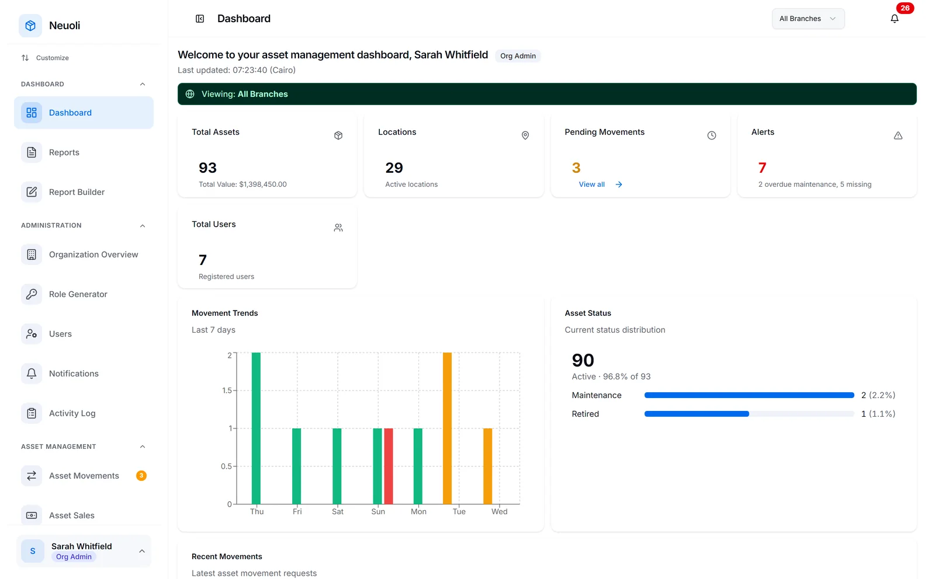Screen dimensions: 935x579
Task: Click the Neuoli cube logo icon
Action: pos(30,26)
